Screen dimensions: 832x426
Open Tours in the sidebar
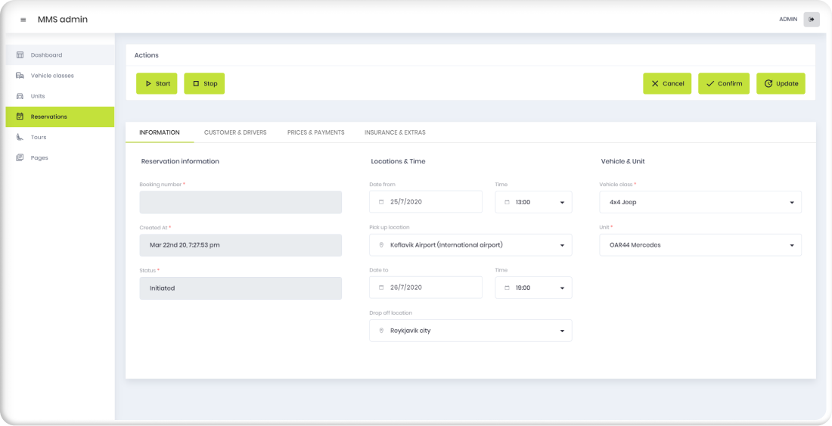[x=39, y=138]
